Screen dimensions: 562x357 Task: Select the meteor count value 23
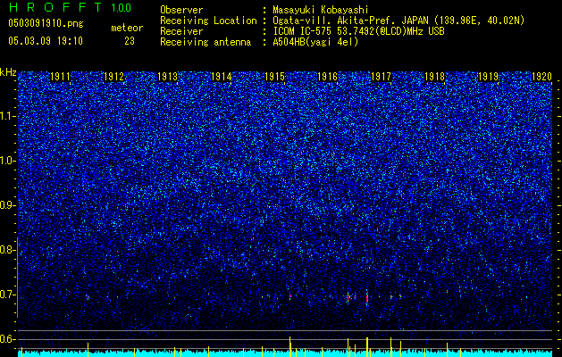click(x=130, y=41)
